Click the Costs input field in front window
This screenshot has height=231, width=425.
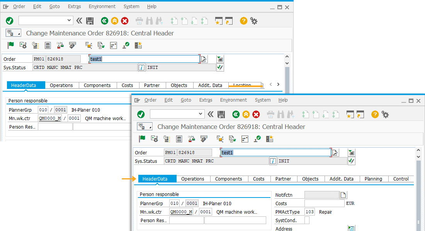click(x=325, y=203)
